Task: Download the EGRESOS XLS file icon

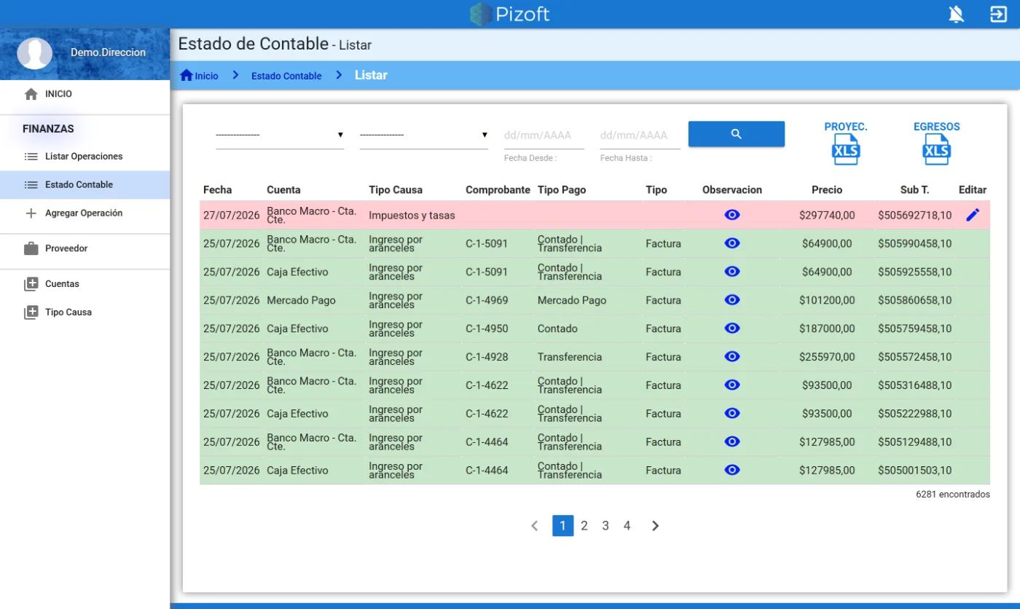Action: (x=936, y=150)
